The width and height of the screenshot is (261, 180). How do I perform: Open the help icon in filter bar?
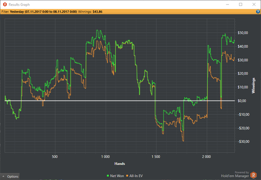(x=258, y=12)
